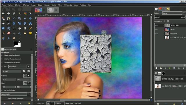Toggle 'Mise en évidence' checkbox

[2, 90]
